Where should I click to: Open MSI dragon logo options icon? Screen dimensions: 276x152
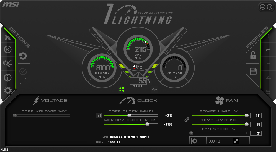(7, 38)
